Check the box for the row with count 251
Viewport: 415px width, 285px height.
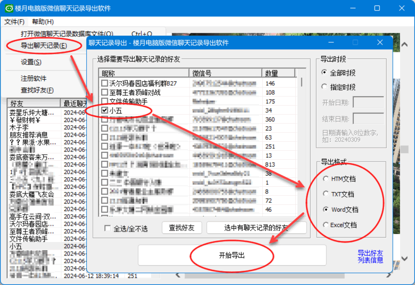tap(104, 146)
